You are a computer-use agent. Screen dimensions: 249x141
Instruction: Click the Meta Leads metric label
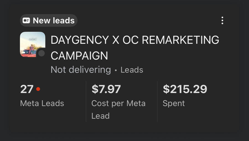coord(42,103)
